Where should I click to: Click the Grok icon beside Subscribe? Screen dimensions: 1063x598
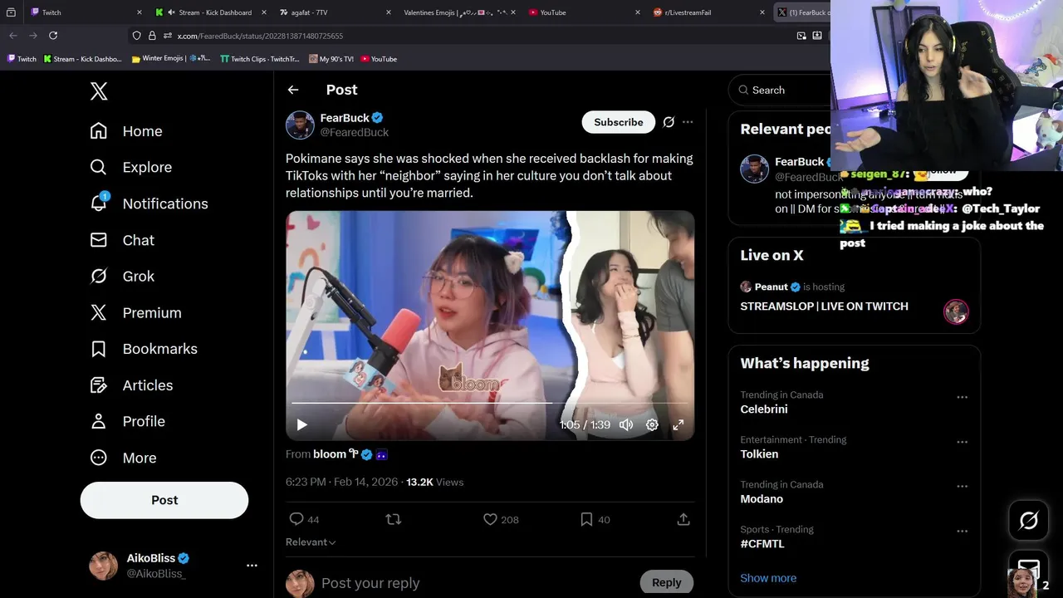pos(669,122)
